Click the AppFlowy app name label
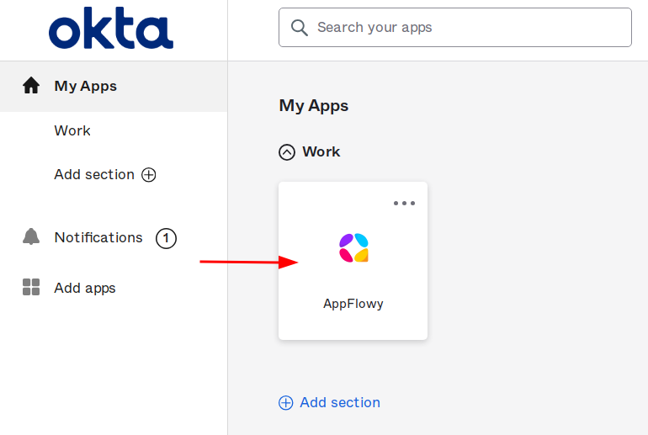The height and width of the screenshot is (435, 648). tap(353, 304)
